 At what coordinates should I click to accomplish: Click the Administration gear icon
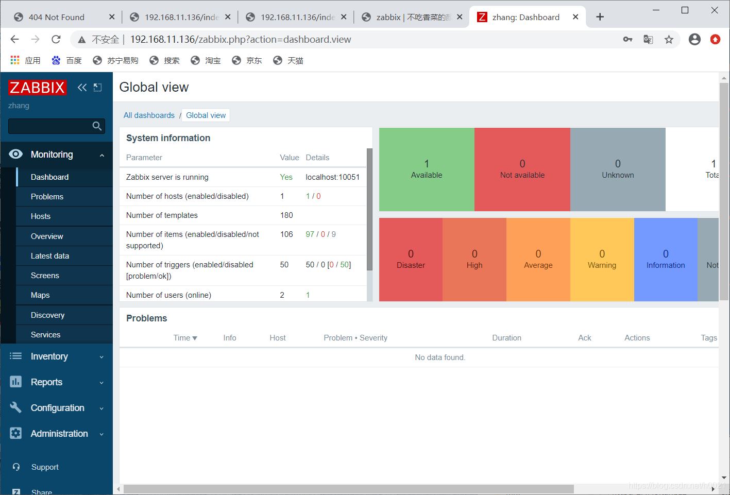(x=16, y=433)
